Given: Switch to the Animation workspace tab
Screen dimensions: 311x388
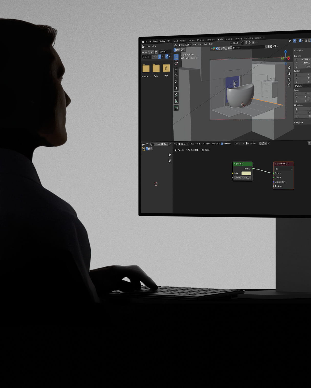Looking at the screenshot, I should (x=229, y=39).
